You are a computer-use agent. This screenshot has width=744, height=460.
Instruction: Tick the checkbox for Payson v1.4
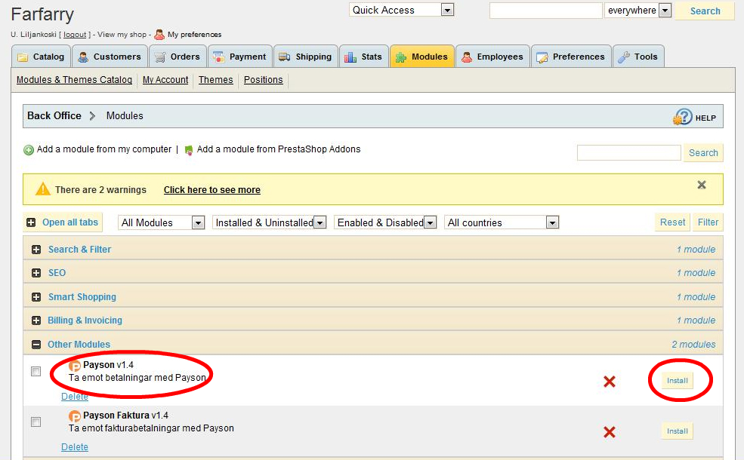click(x=36, y=372)
